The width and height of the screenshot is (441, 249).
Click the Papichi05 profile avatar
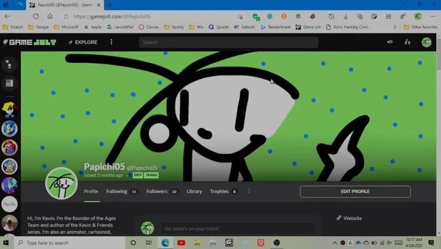61,183
